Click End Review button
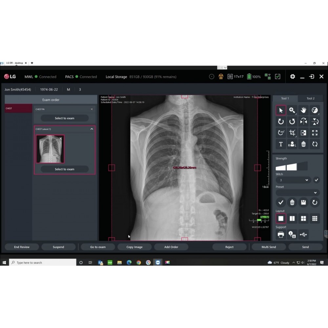328x328 pixels. [x=22, y=247]
